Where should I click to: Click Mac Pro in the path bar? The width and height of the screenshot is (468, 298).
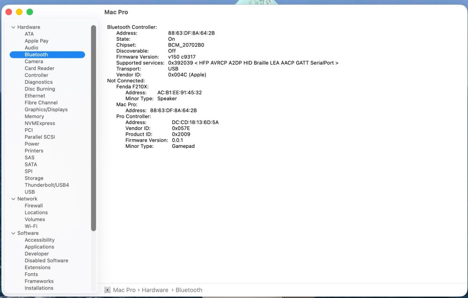pyautogui.click(x=124, y=290)
